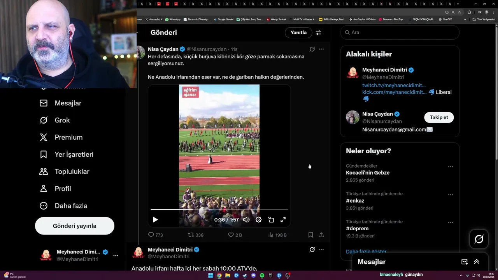The width and height of the screenshot is (498, 280).
Task: Open Discord from the taskbar
Action: tap(253, 275)
